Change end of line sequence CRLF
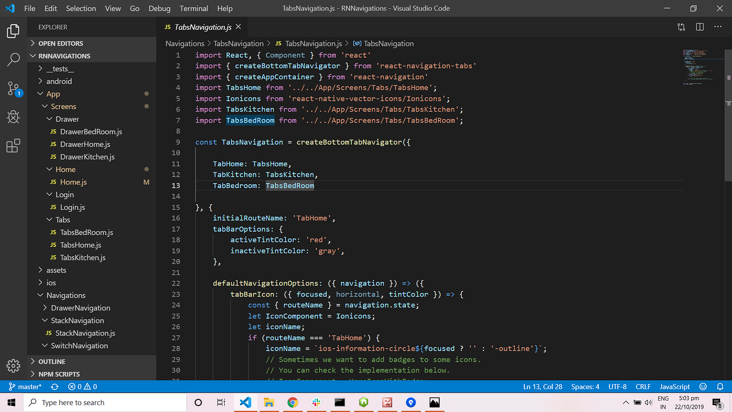 point(643,387)
